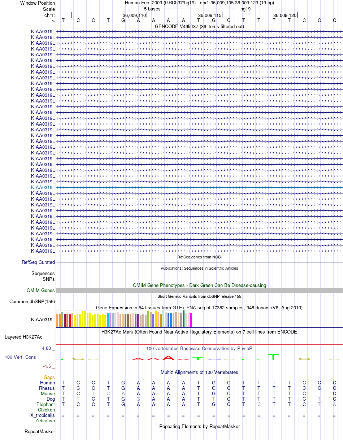The width and height of the screenshot is (343, 440).
Task: Open Short Genetic Variants from dbSNP title
Action: pos(199,296)
